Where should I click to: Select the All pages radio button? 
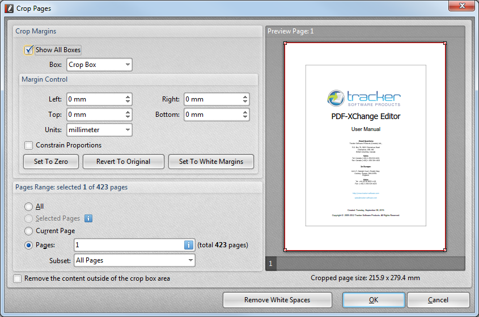(28, 206)
